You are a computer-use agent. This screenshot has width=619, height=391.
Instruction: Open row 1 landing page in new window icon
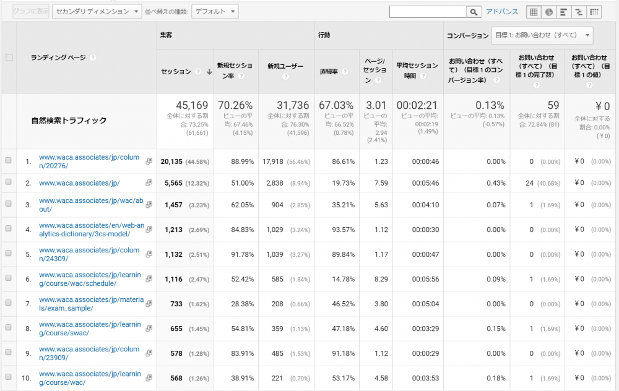149,161
